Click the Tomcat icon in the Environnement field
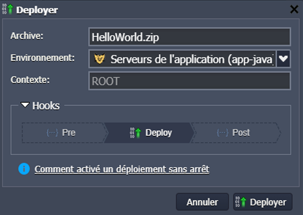This screenshot has height=215, width=303. click(99, 59)
